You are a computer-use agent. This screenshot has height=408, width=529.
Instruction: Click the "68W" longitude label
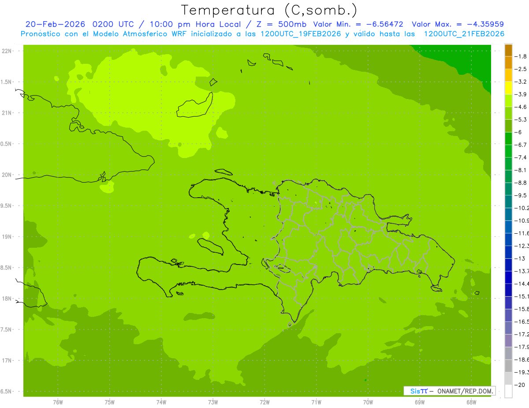click(471, 402)
